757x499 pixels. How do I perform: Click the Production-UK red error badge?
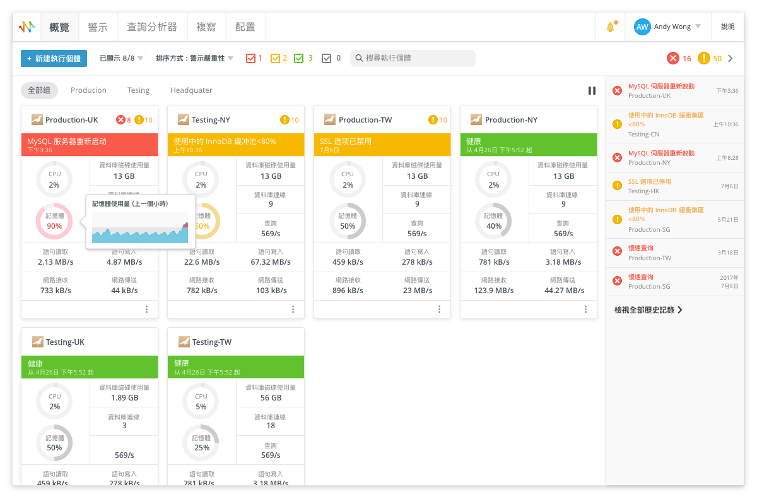[x=120, y=120]
